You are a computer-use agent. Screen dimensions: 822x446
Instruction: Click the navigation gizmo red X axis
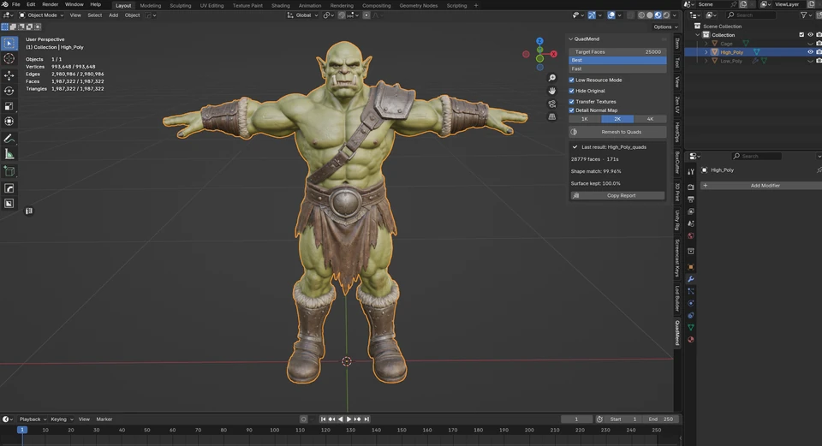pyautogui.click(x=554, y=54)
